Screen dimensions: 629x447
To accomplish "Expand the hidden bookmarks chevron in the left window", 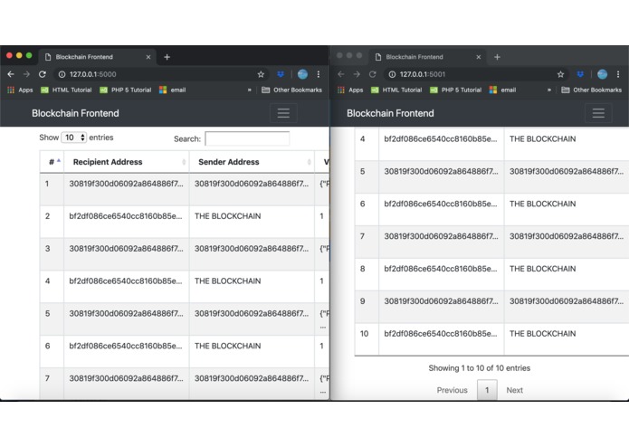I will point(250,90).
